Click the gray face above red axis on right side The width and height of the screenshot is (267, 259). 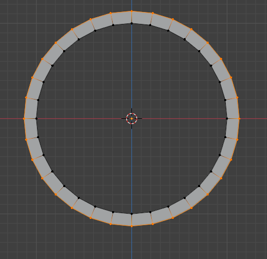coord(232,108)
